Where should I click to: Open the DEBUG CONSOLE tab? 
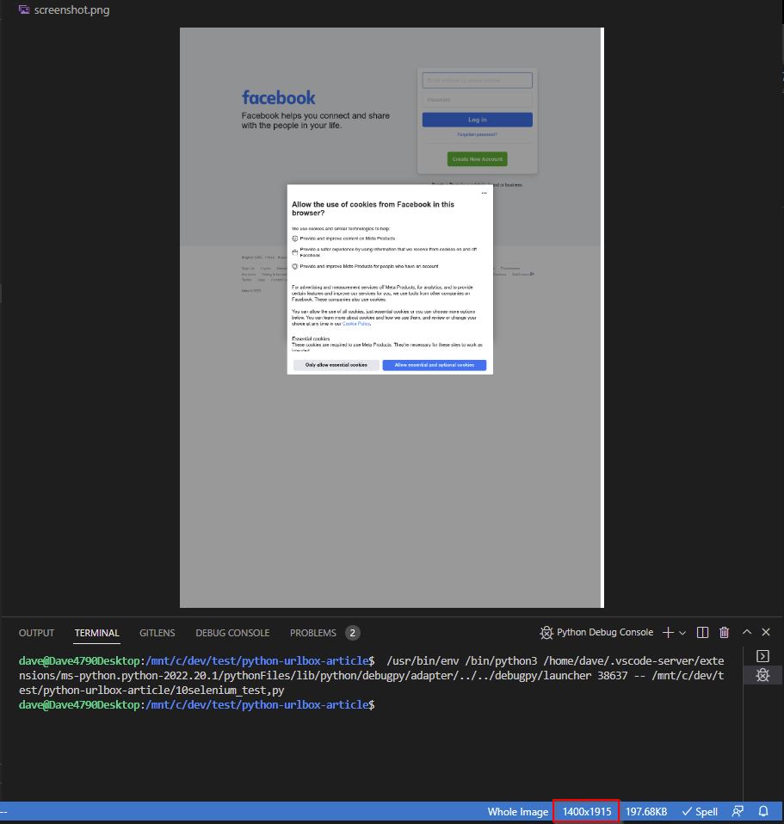point(232,633)
